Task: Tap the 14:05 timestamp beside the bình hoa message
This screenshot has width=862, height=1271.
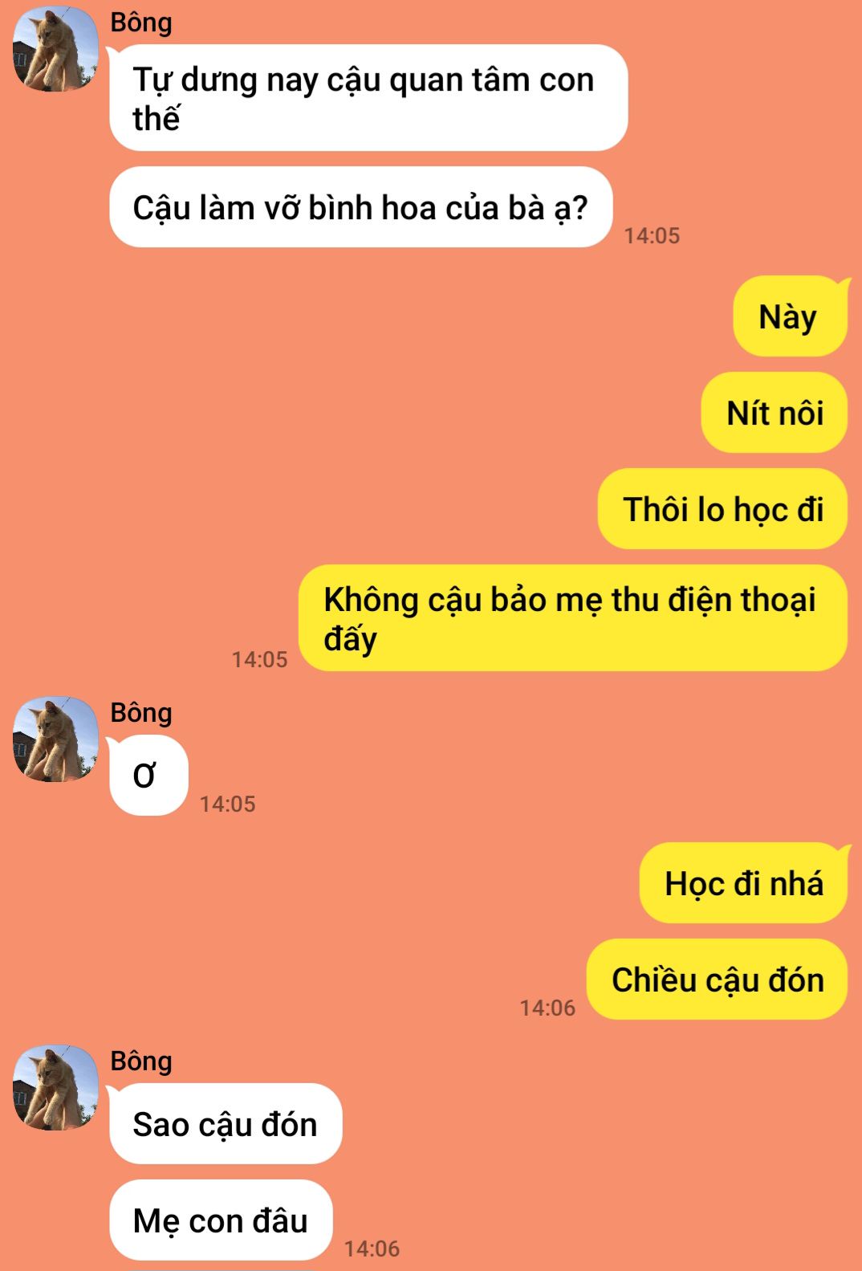Action: (x=652, y=235)
